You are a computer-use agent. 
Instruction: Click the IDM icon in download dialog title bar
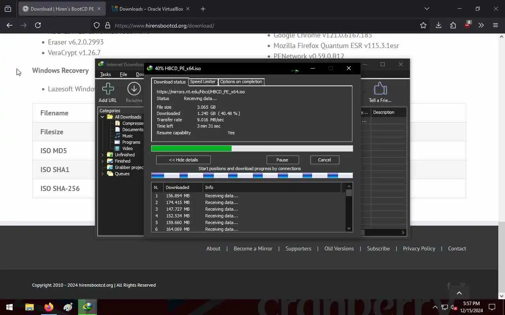click(x=150, y=68)
